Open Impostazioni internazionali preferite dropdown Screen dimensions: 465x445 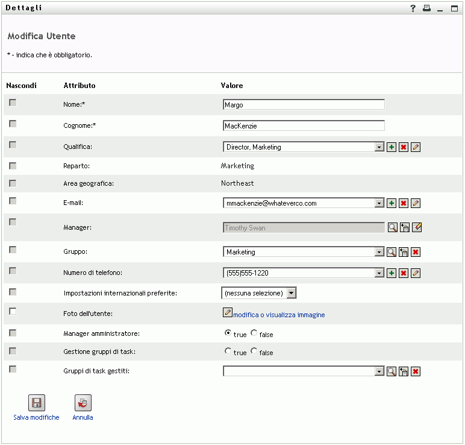pyautogui.click(x=291, y=293)
